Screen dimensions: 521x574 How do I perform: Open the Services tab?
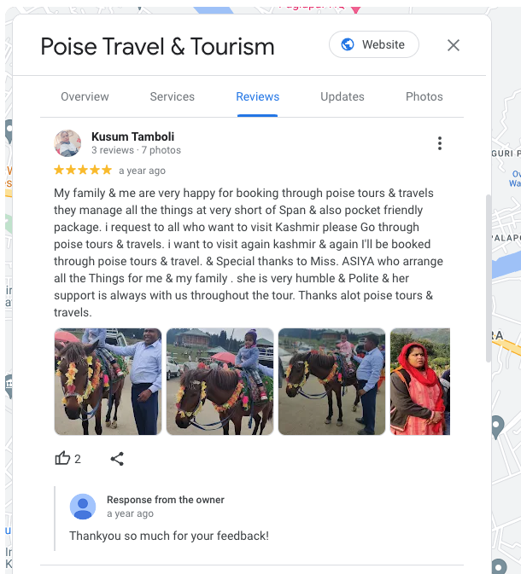[x=172, y=96]
